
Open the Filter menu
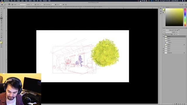(34, 1)
